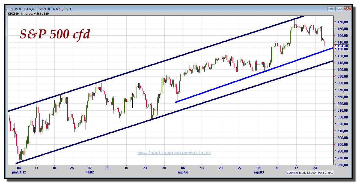
Task: Click the 1.450,00 price label
Action: click(341, 35)
